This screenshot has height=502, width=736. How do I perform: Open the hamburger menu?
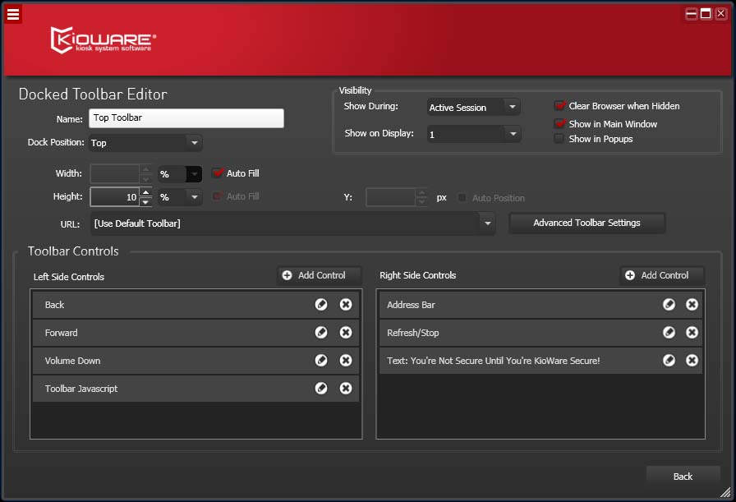pyautogui.click(x=13, y=14)
